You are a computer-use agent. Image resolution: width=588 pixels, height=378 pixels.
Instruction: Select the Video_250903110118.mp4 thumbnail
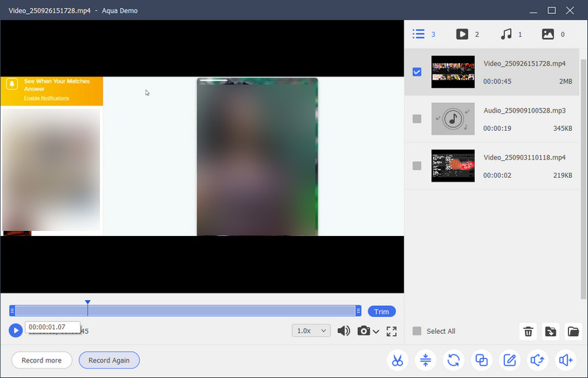point(453,165)
